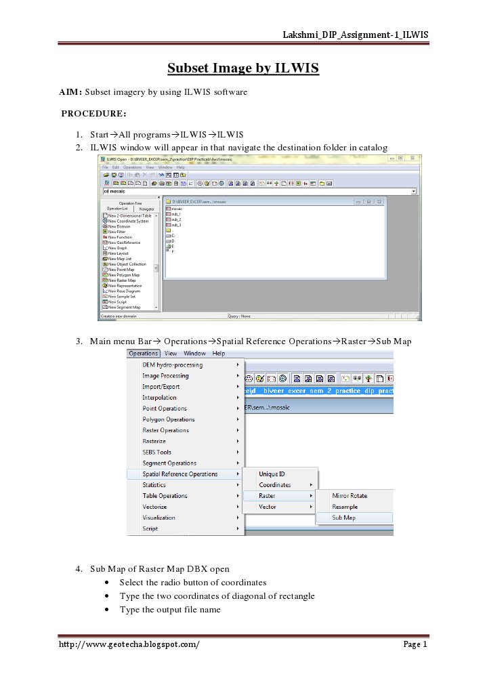
Task: Select Resample menu entry
Action: pos(355,507)
